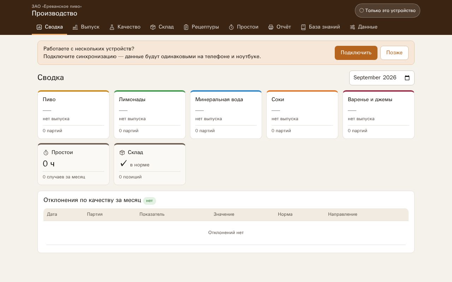
Task: Click the Подключить sync button
Action: [356, 53]
